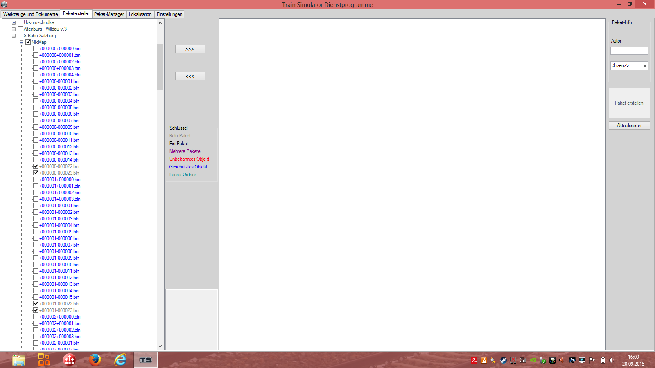Tick the Uzkorozchodka checkbox
655x368 pixels.
pos(20,22)
